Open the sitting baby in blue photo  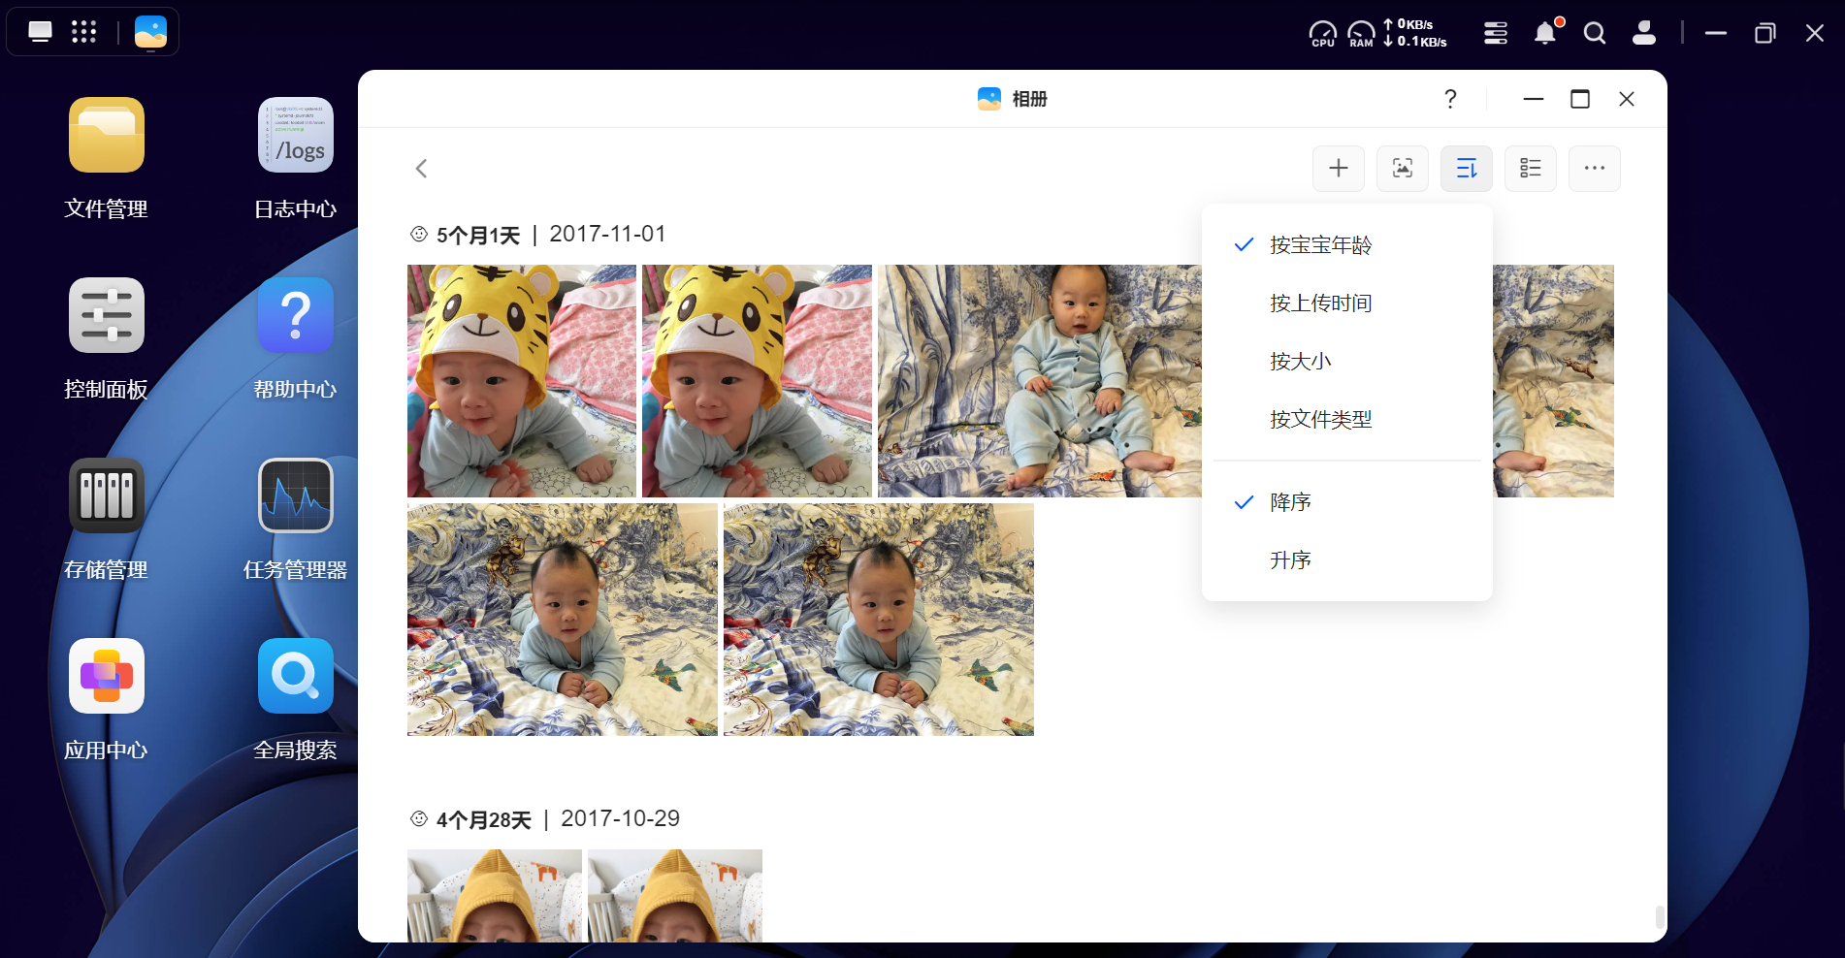[x=1040, y=381]
